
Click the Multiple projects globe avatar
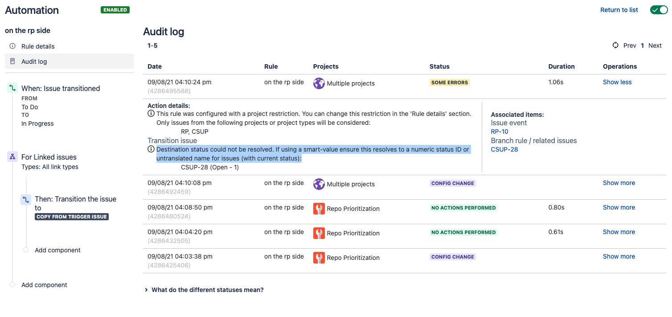[319, 83]
